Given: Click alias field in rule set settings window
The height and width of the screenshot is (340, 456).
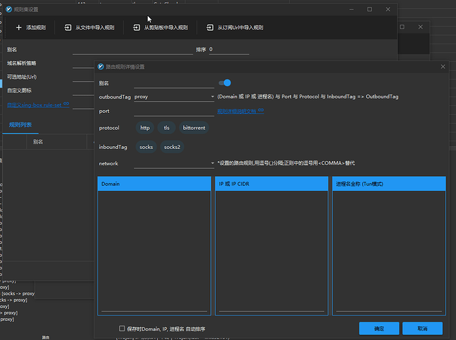Looking at the screenshot, I should (x=133, y=50).
